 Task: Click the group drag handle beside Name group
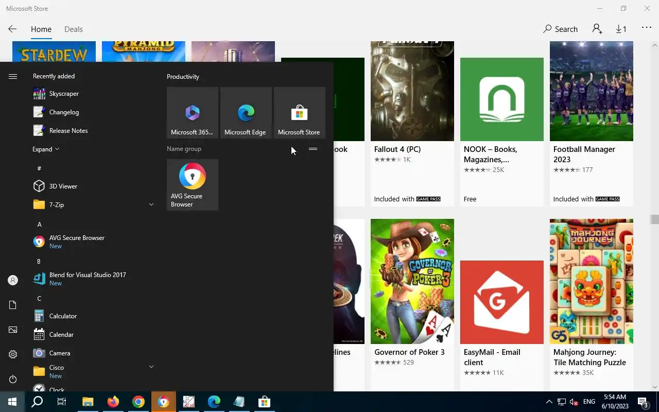313,149
